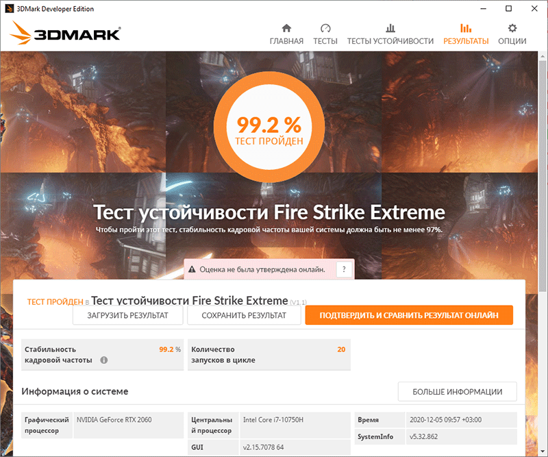Click ПОДТВЕРДИТЬ И СРАВНИТЬ РЕЗУЛЬТАТ ОНЛАЙН button

(x=409, y=315)
